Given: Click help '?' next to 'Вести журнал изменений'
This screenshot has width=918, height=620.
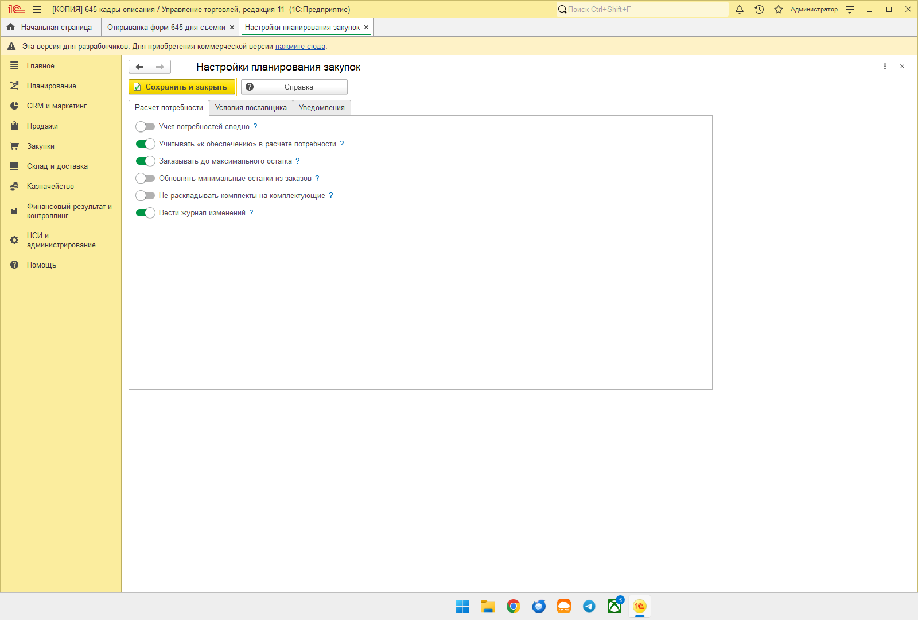Looking at the screenshot, I should (251, 213).
